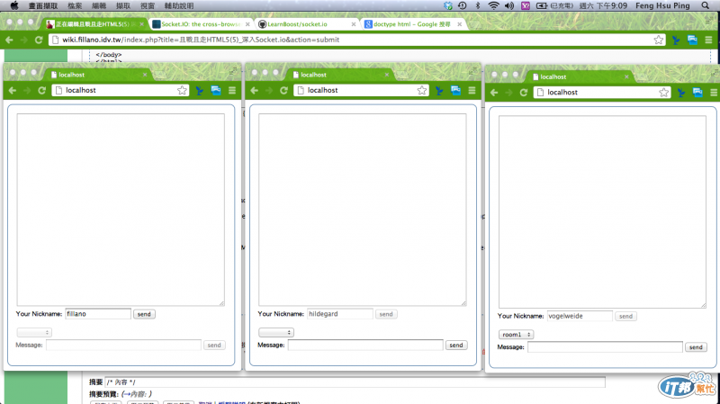The image size is (720, 404).
Task: Send nickname fillano button
Action: (x=144, y=314)
